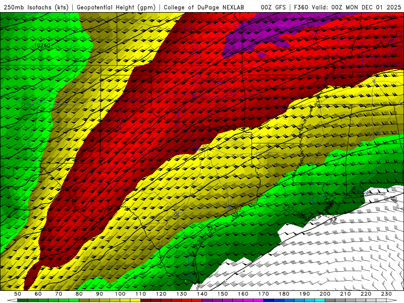This screenshot has width=404, height=303.
Task: Click the 120 knot color bar label
Action: pyautogui.click(x=161, y=294)
